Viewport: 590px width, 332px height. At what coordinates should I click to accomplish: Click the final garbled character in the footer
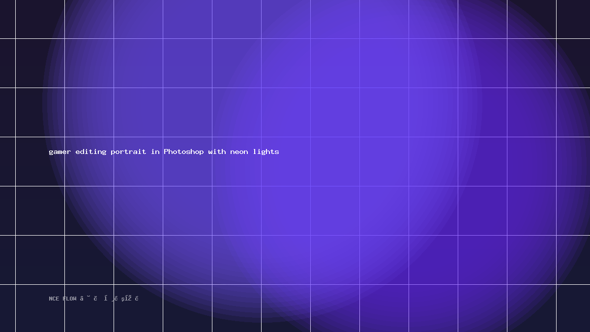[137, 298]
